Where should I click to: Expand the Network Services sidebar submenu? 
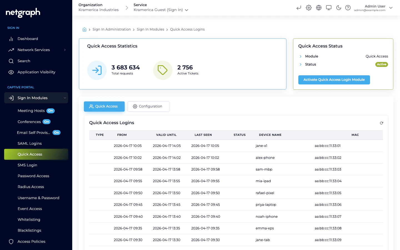(65, 50)
